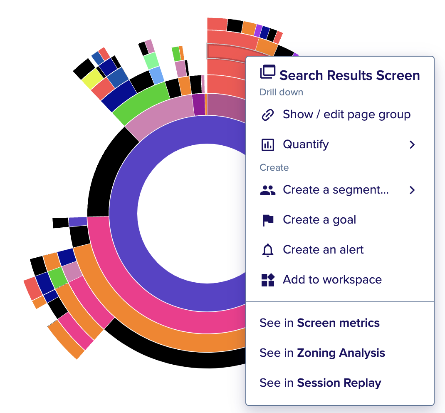Open See in Session Replay

[x=320, y=383]
